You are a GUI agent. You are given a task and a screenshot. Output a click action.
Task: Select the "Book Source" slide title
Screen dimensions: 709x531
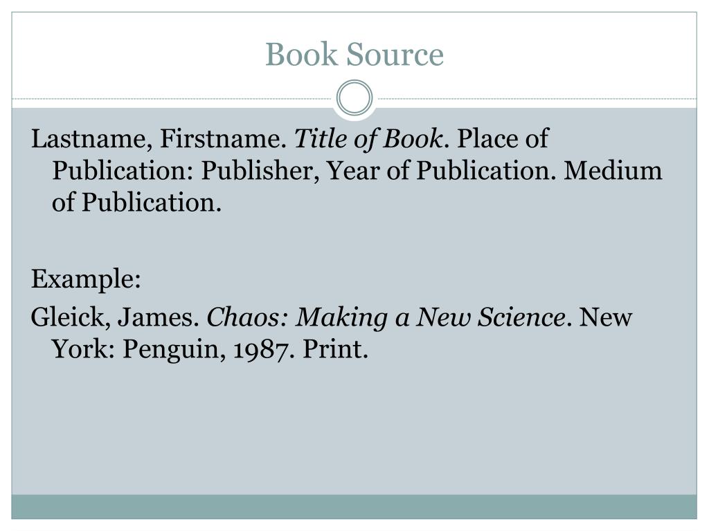click(x=354, y=54)
